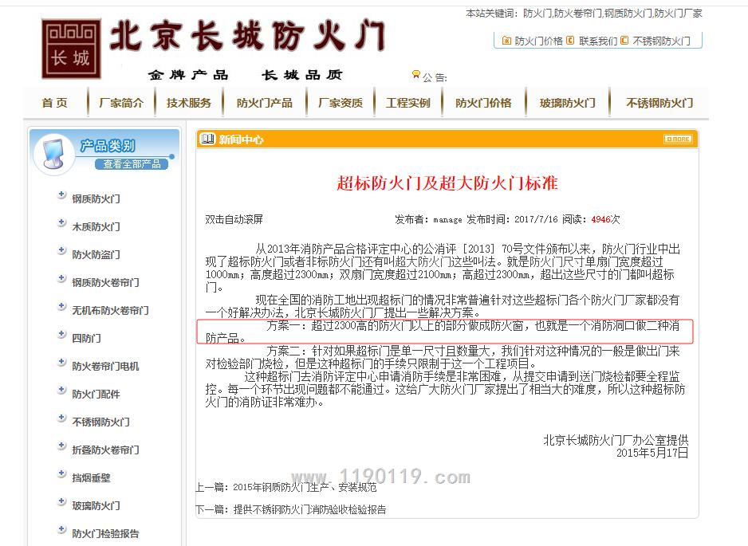Select 不锈钢防火门 in the main navigation bar
Viewport: 748px width, 546px height.
659,103
